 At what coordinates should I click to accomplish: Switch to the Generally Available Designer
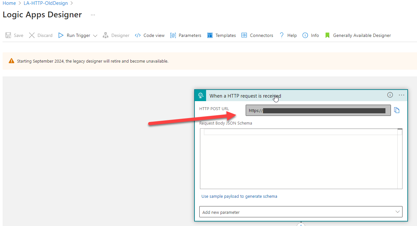point(358,35)
